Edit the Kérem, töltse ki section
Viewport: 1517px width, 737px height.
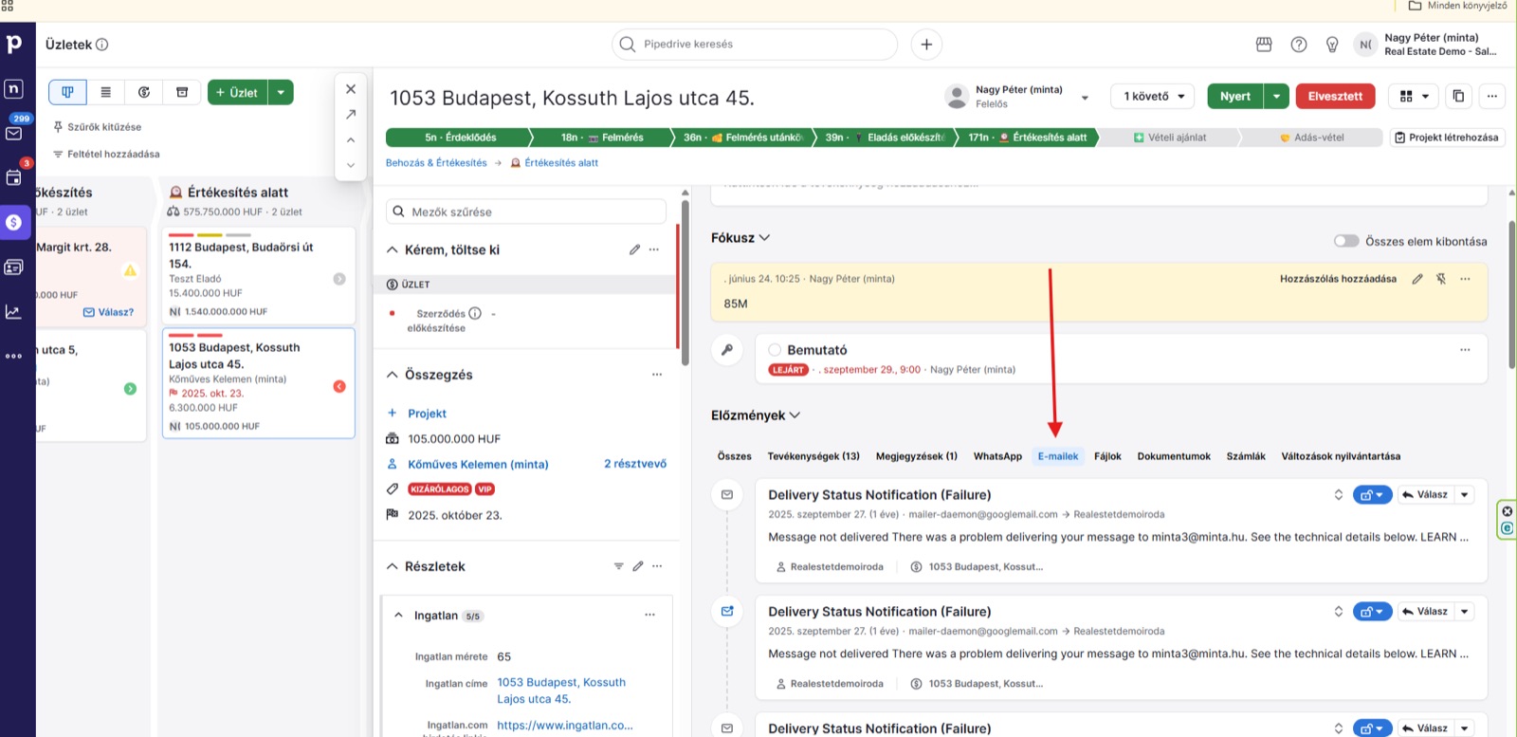click(634, 249)
